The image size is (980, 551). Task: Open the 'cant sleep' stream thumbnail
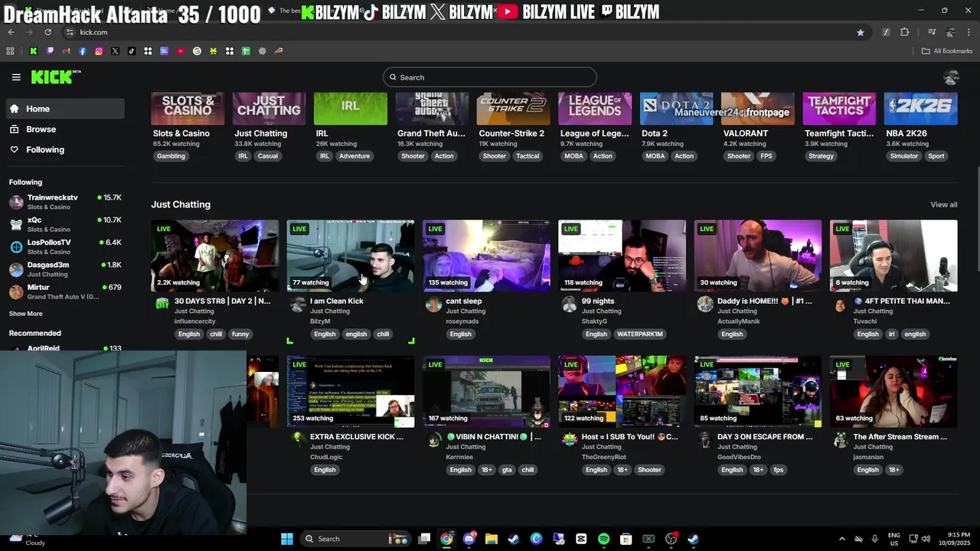tap(486, 256)
